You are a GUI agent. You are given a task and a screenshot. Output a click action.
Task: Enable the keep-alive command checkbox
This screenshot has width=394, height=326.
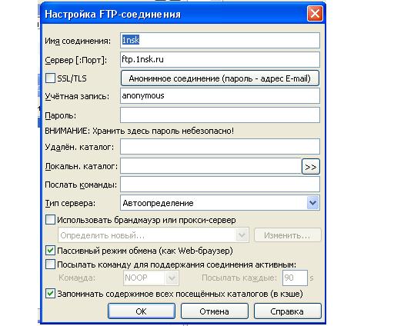[x=50, y=264]
